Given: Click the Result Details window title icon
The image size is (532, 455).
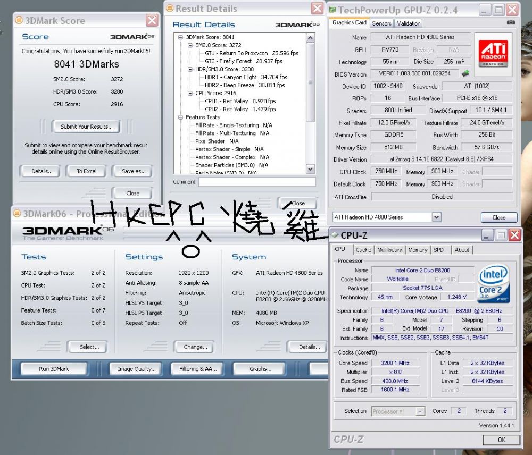Looking at the screenshot, I should coord(170,8).
